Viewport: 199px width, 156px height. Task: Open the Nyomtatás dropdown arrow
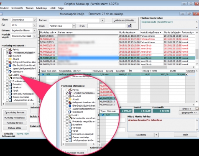point(156,135)
